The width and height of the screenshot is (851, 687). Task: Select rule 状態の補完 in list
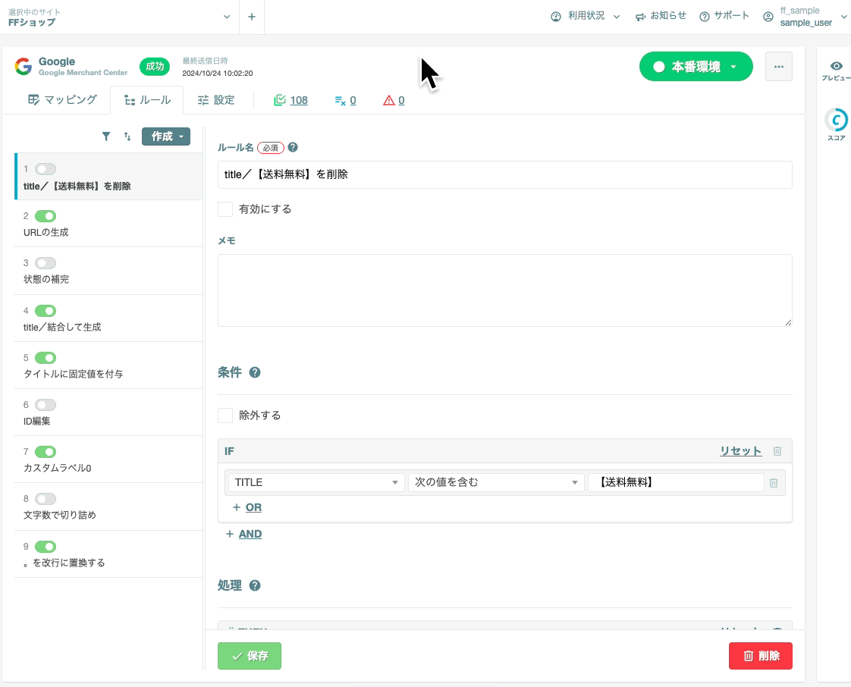[x=108, y=271]
